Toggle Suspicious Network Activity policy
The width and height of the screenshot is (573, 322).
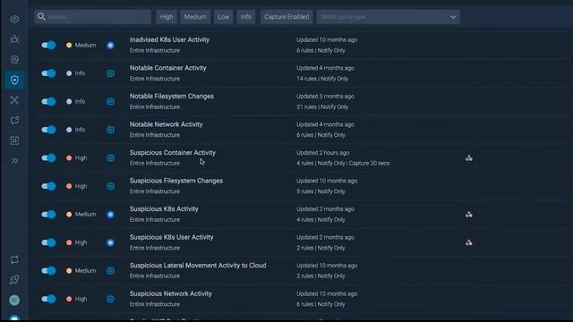click(48, 299)
